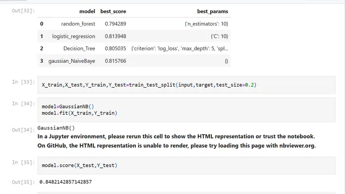The height and width of the screenshot is (194, 345).
Task: Click the truncated 'criterion' params cell
Action: click(179, 48)
